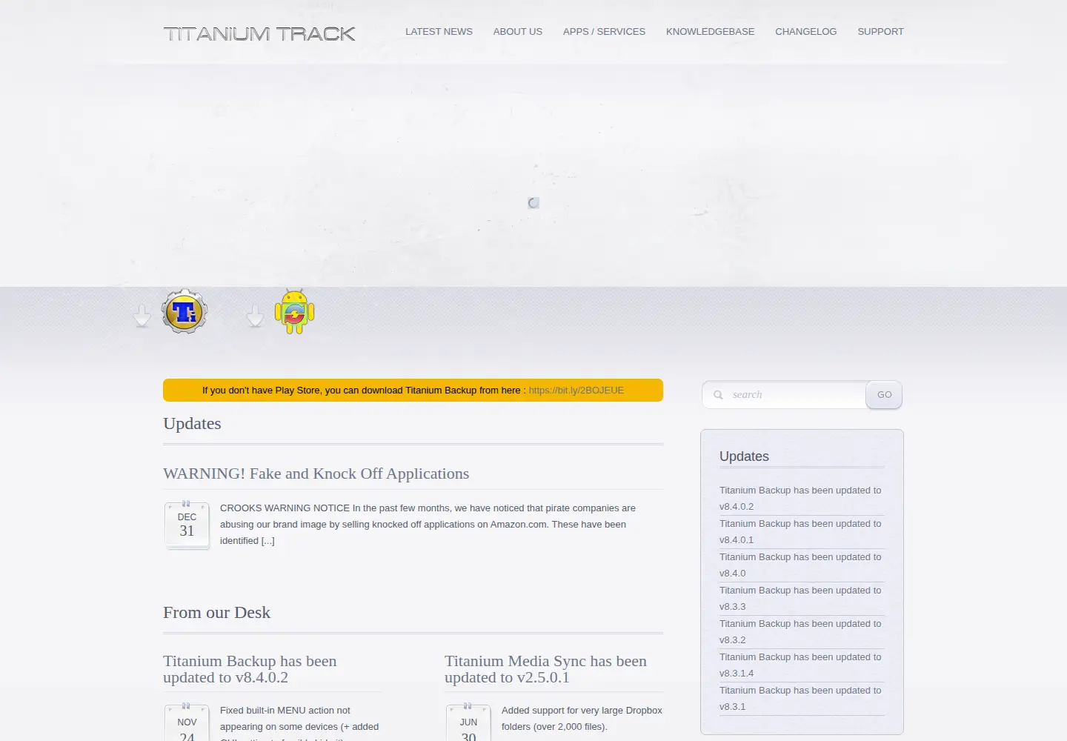Click download arrow beside Media Sync icon
Viewport: 1067px width, 741px height.
255,316
